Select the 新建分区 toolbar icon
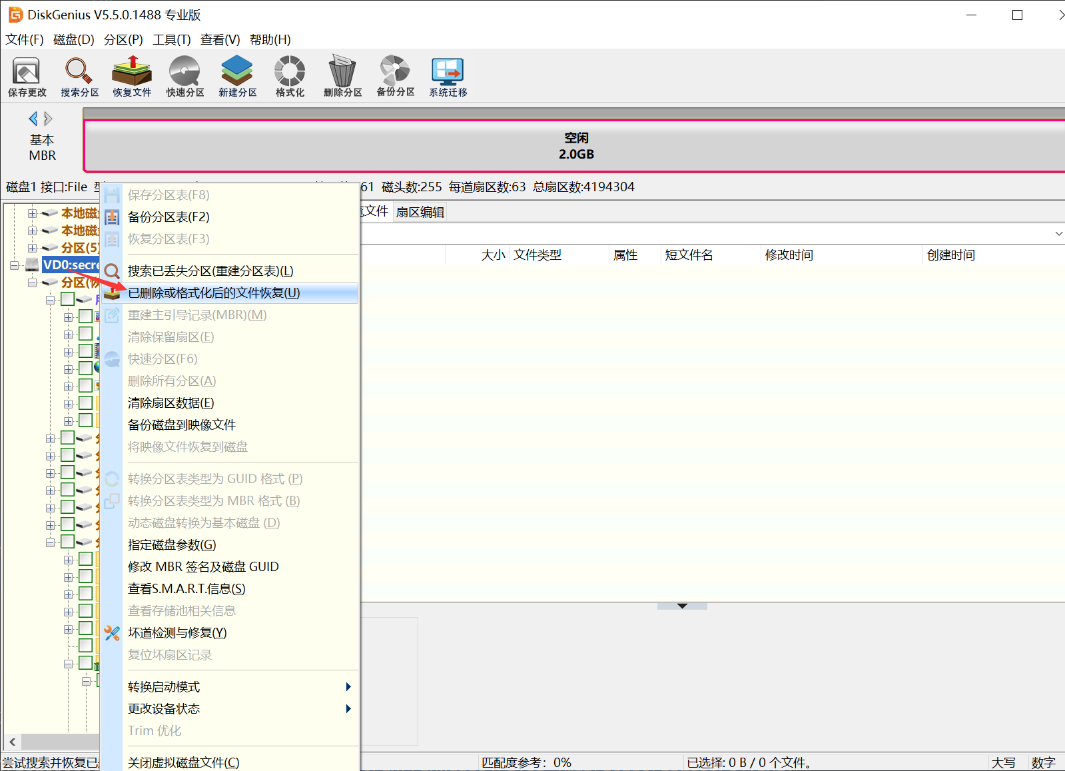This screenshot has width=1065, height=771. point(237,77)
